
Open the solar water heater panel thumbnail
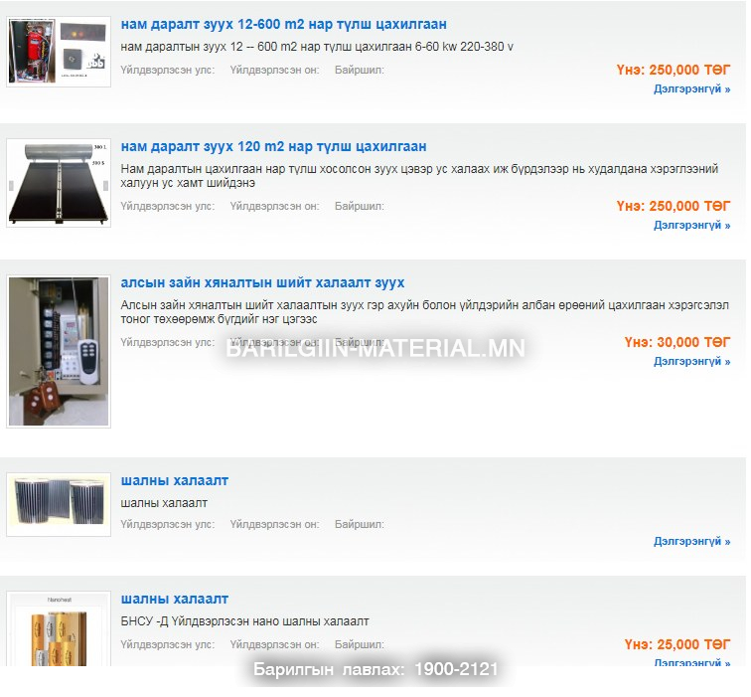(x=59, y=183)
